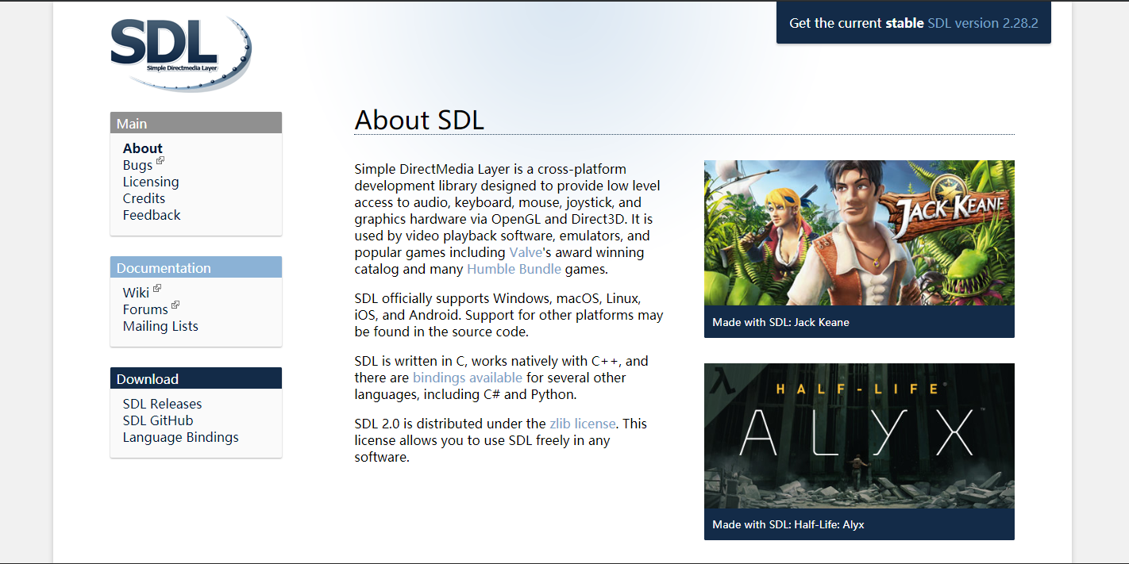Open the Wiki documentation link
The width and height of the screenshot is (1129, 564).
pyautogui.click(x=136, y=293)
